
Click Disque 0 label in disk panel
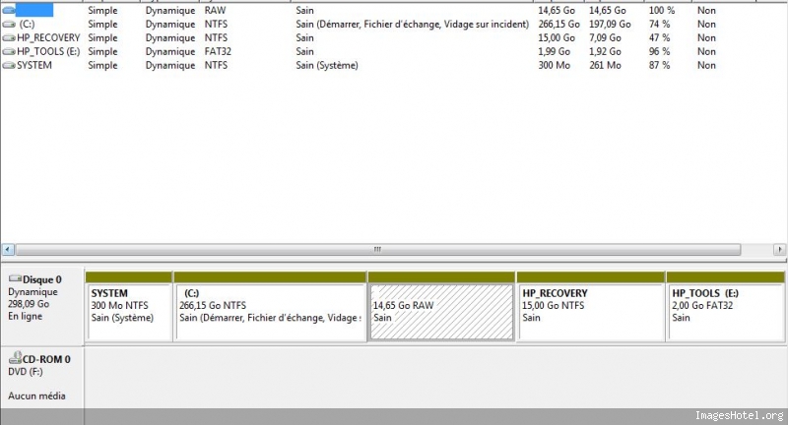click(41, 279)
